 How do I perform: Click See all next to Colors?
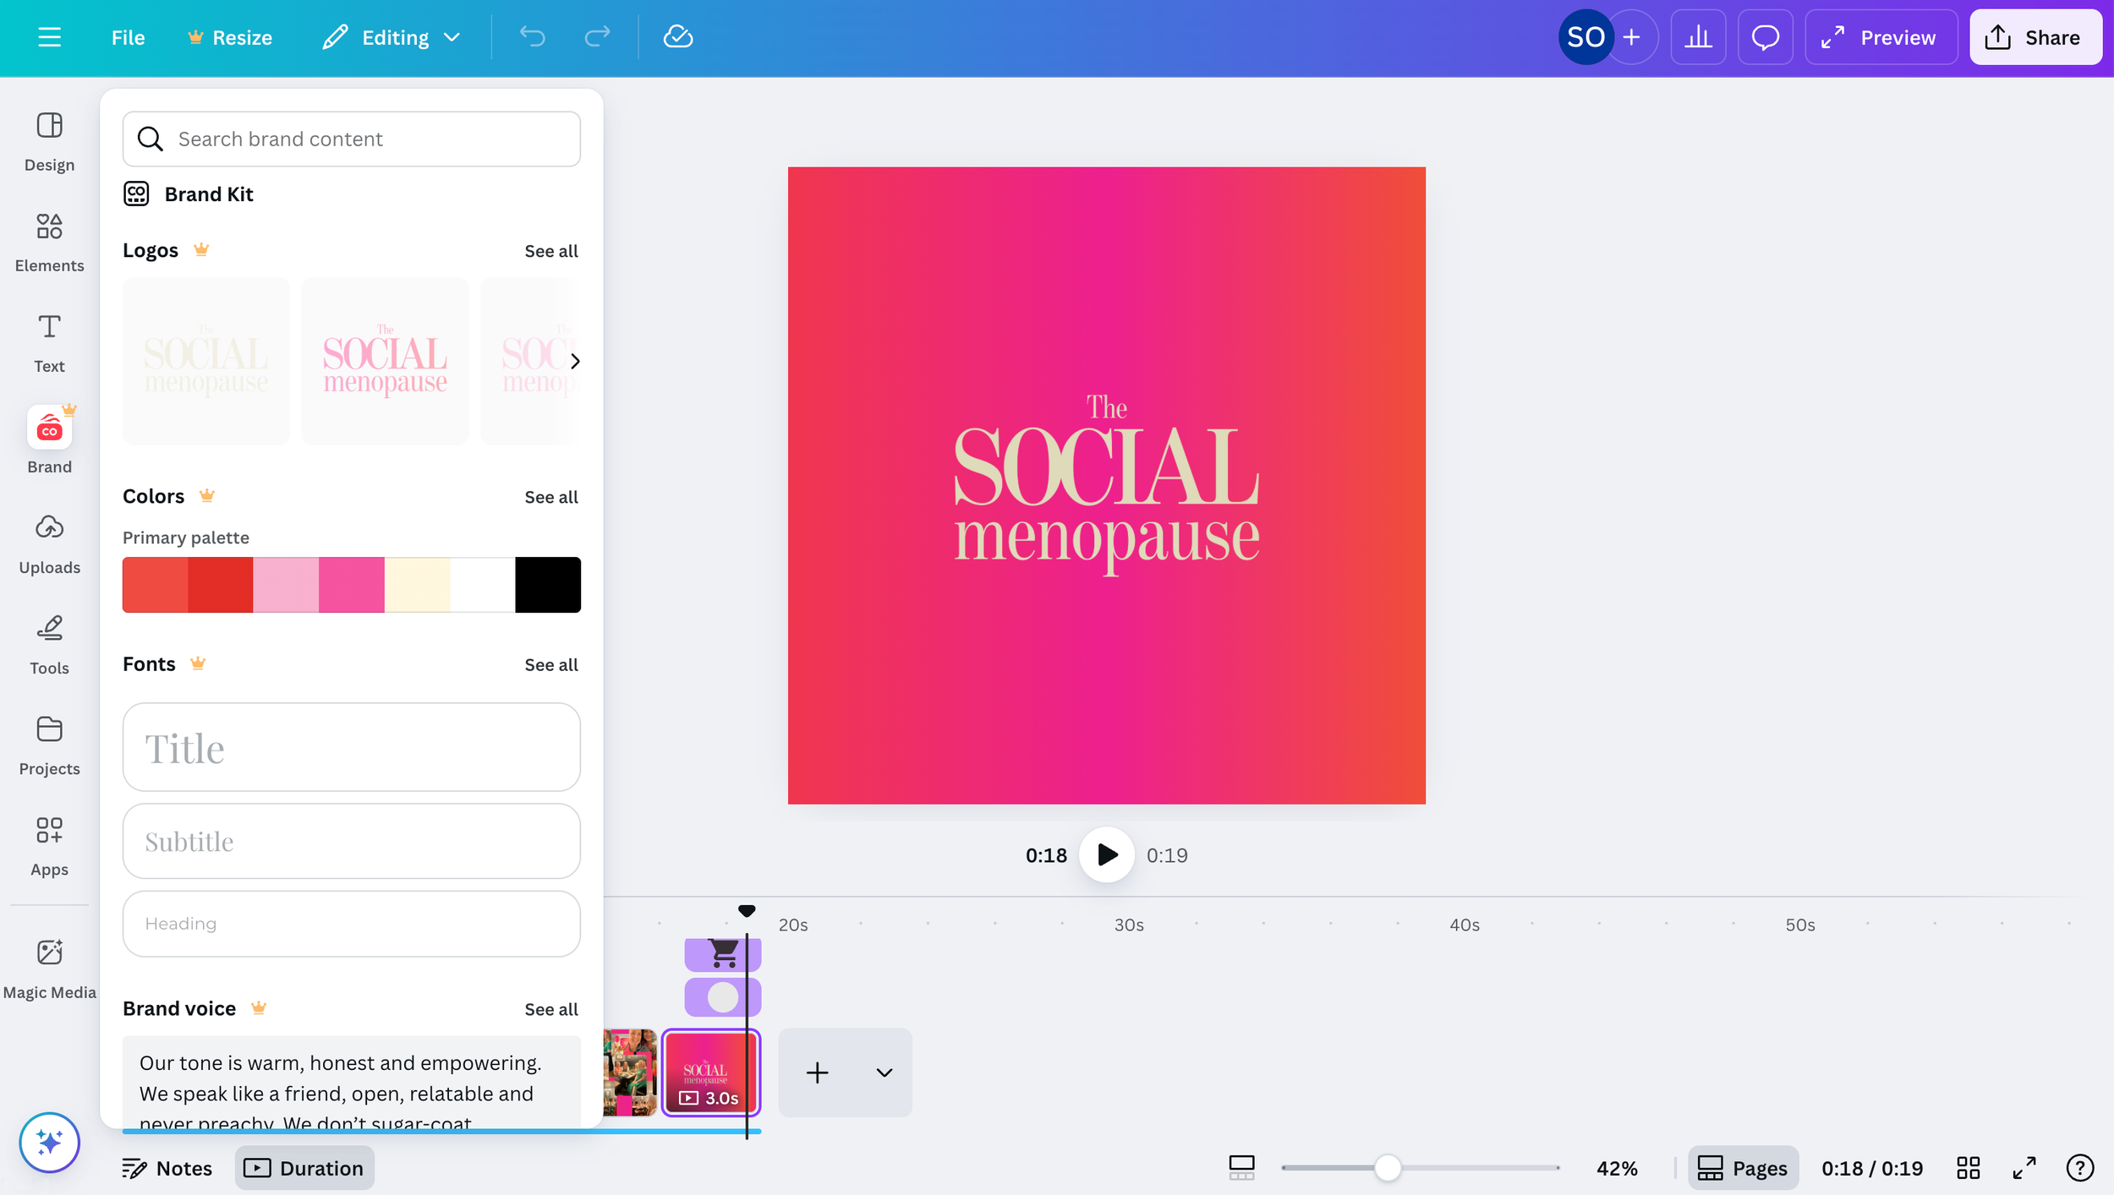(550, 497)
